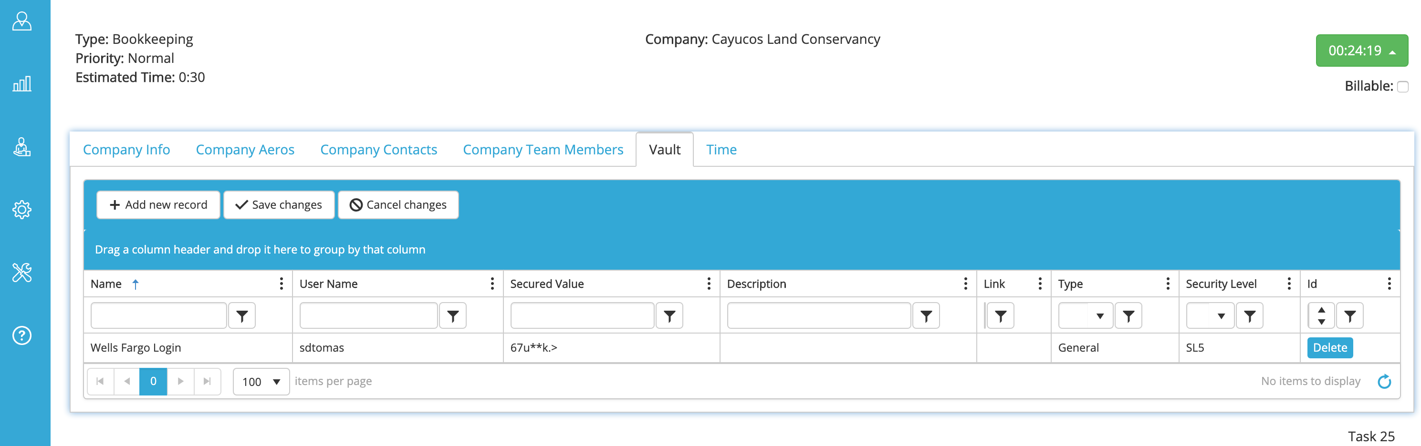Open the Name column options menu
Viewport: 1421px width, 446px height.
click(x=282, y=284)
